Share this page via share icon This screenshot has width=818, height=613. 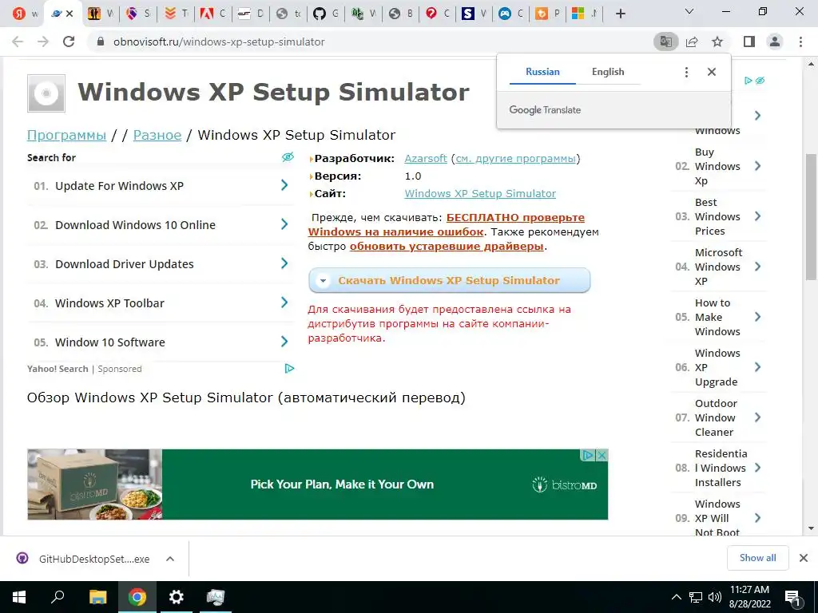692,42
